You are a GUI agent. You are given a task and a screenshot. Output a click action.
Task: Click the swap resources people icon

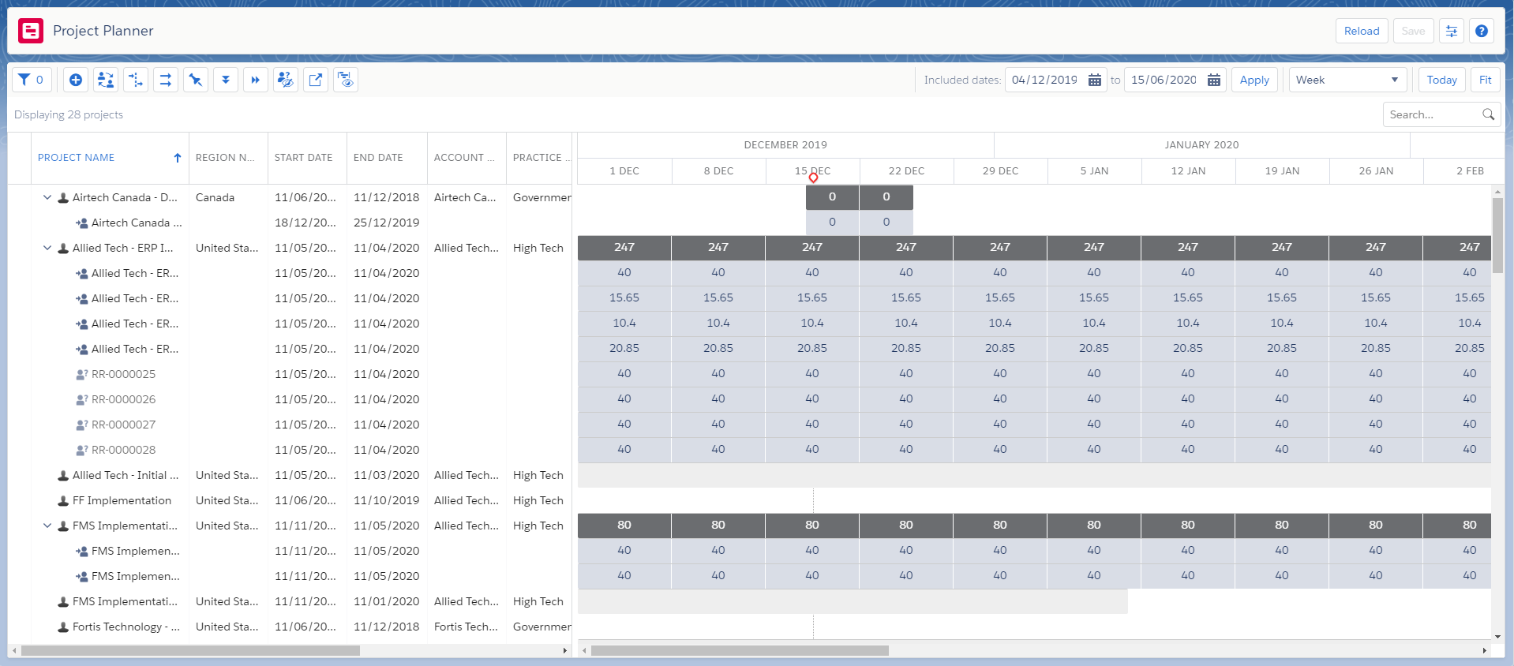pyautogui.click(x=106, y=80)
